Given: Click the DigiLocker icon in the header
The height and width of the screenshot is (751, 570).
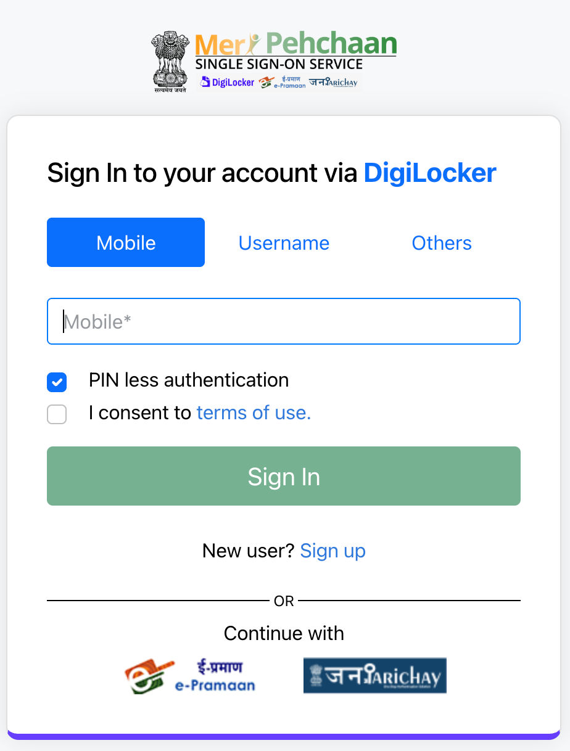Looking at the screenshot, I should point(227,82).
